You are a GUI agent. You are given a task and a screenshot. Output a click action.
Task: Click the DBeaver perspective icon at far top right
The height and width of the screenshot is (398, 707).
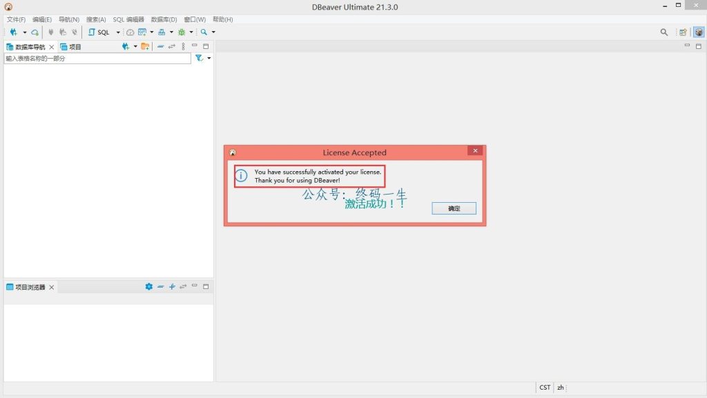point(699,32)
